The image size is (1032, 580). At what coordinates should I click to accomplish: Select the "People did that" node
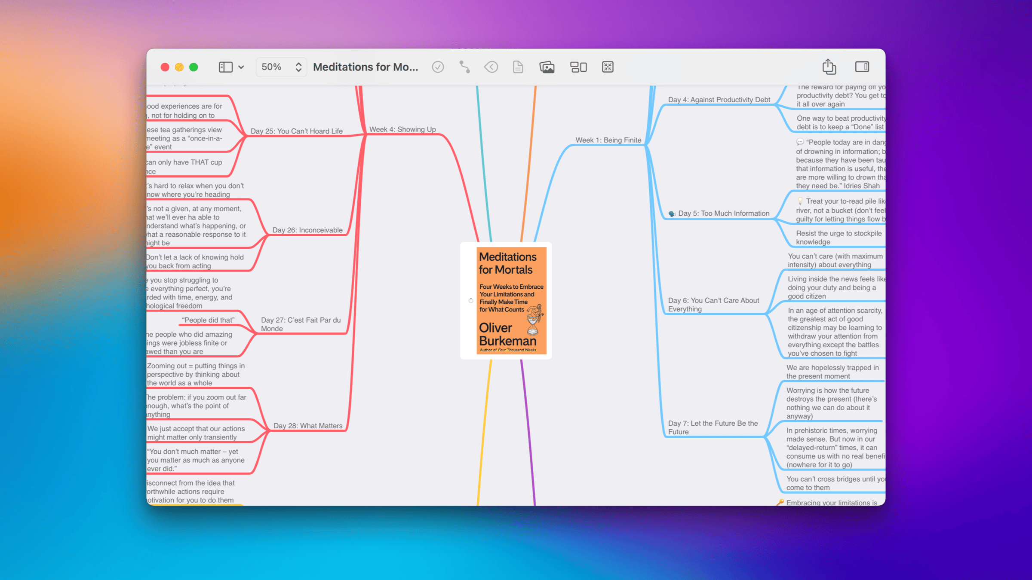click(208, 320)
